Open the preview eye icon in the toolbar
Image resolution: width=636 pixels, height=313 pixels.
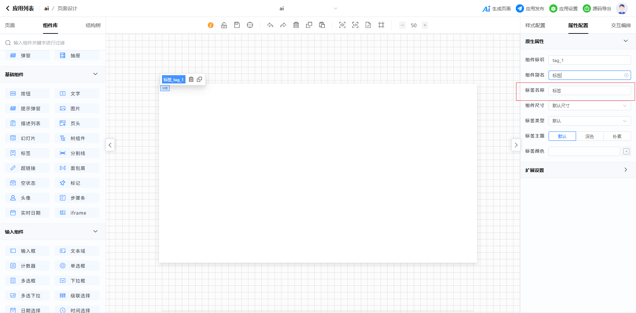pyautogui.click(x=342, y=25)
